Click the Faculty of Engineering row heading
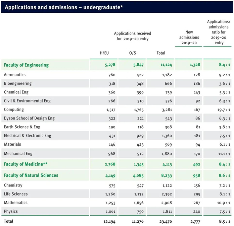The height and width of the screenshot is (226, 234). [26, 65]
